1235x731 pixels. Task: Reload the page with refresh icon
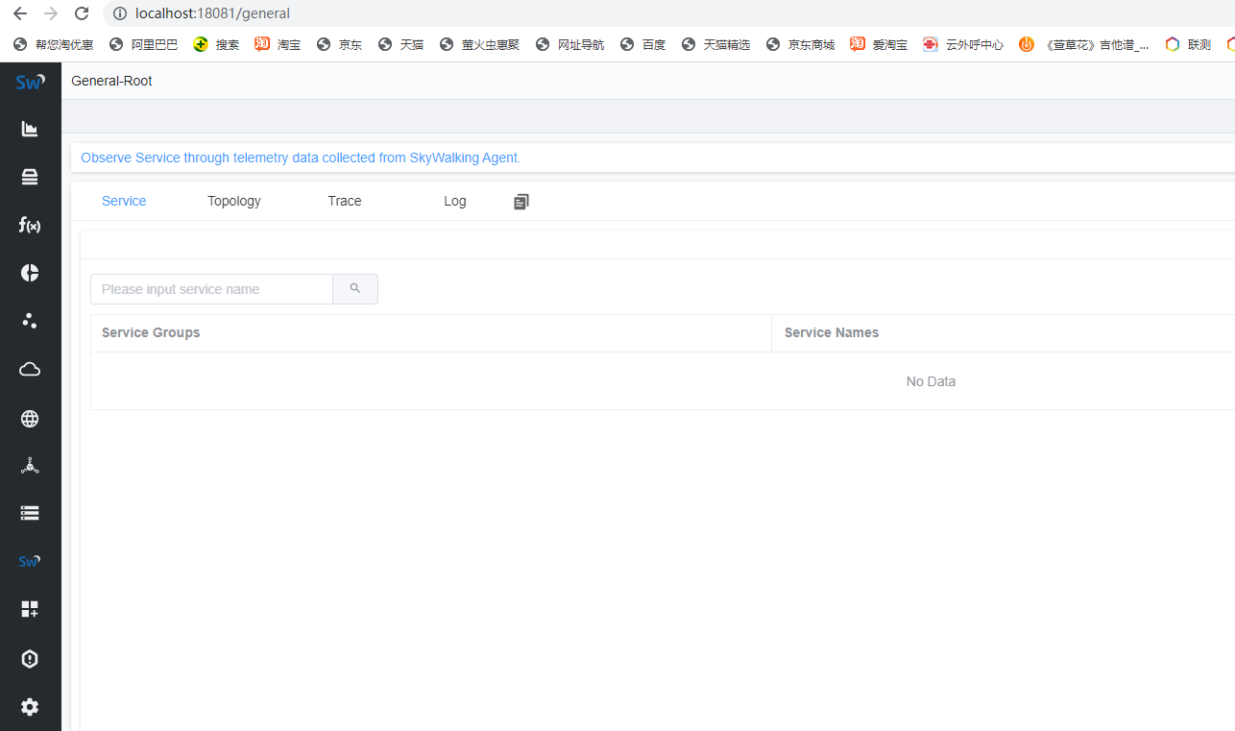(x=82, y=13)
